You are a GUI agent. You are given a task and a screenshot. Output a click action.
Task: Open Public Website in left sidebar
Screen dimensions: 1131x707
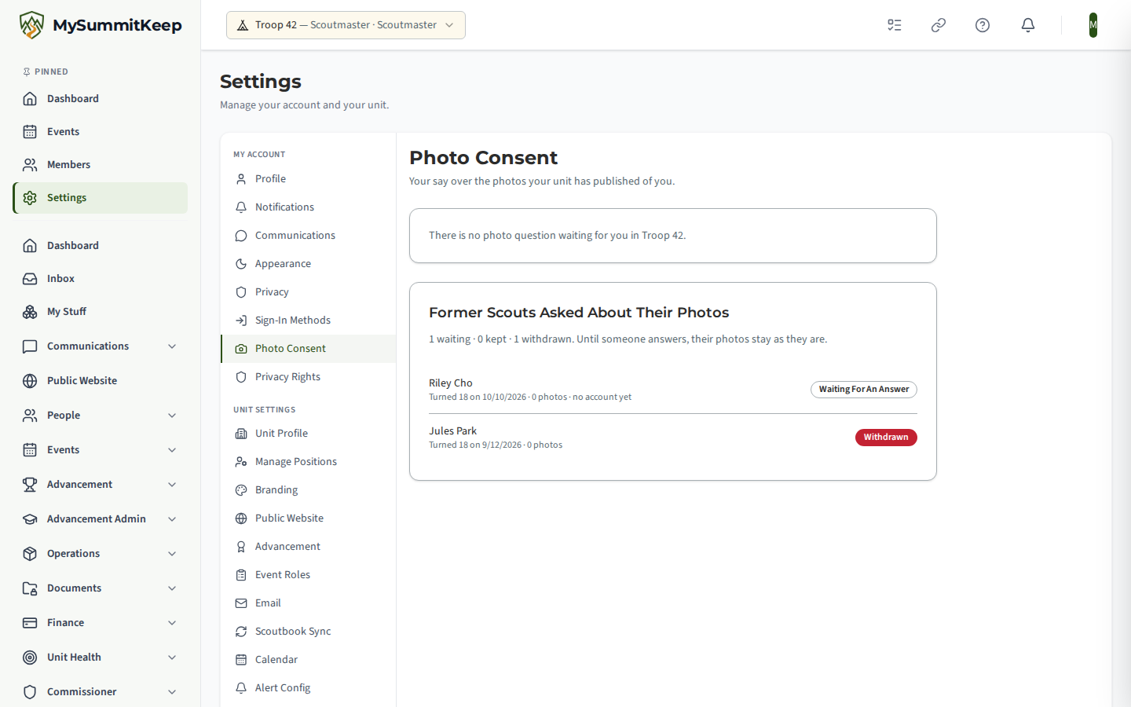[x=101, y=381]
